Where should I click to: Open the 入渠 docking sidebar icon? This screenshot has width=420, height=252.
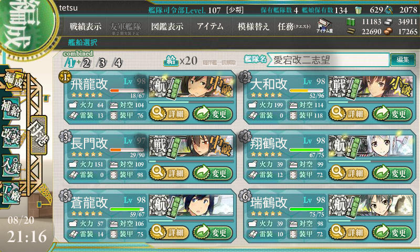point(10,165)
